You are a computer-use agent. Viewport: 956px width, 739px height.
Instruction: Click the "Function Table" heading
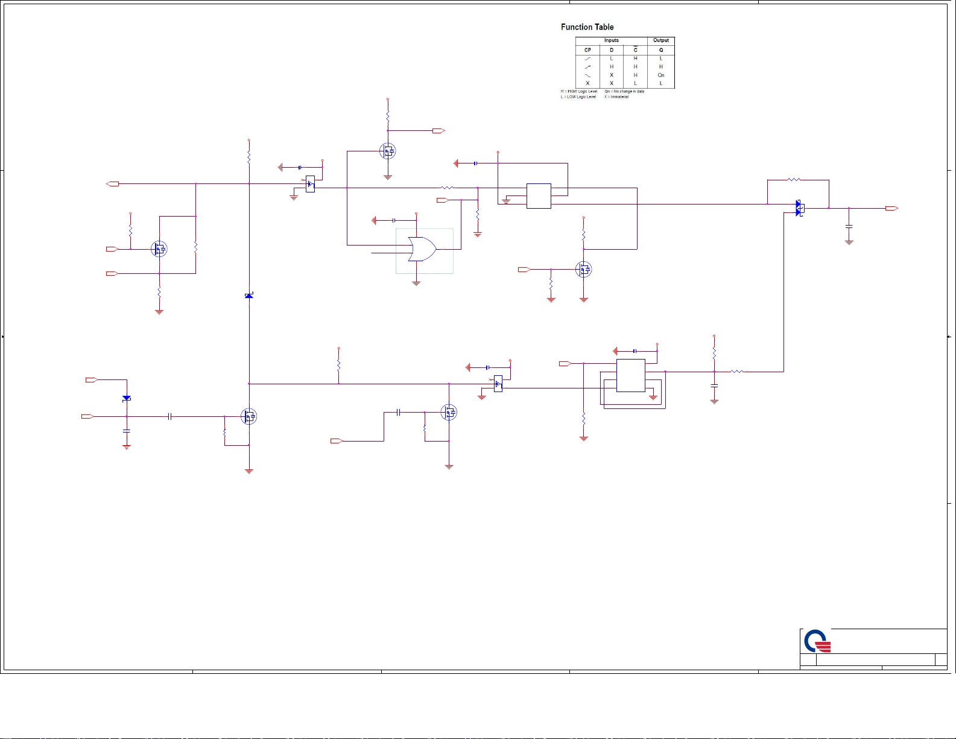click(x=587, y=27)
